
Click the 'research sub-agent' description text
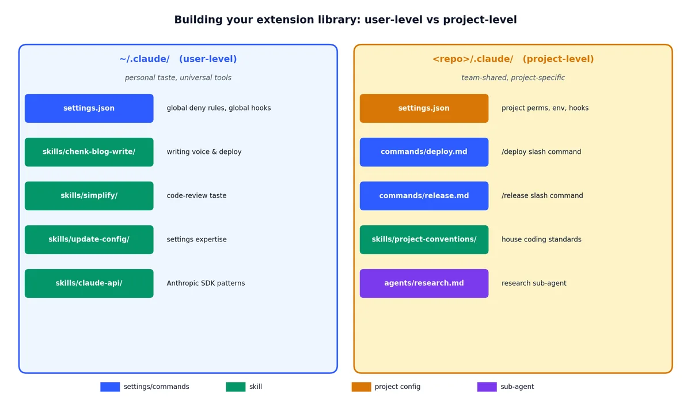tap(534, 283)
